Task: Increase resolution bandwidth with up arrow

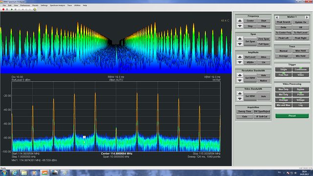Action: tap(240, 75)
